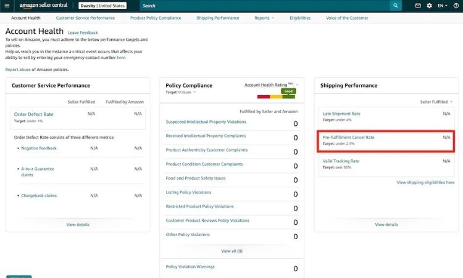Open the messages envelope icon
The image size is (463, 278).
click(418, 6)
